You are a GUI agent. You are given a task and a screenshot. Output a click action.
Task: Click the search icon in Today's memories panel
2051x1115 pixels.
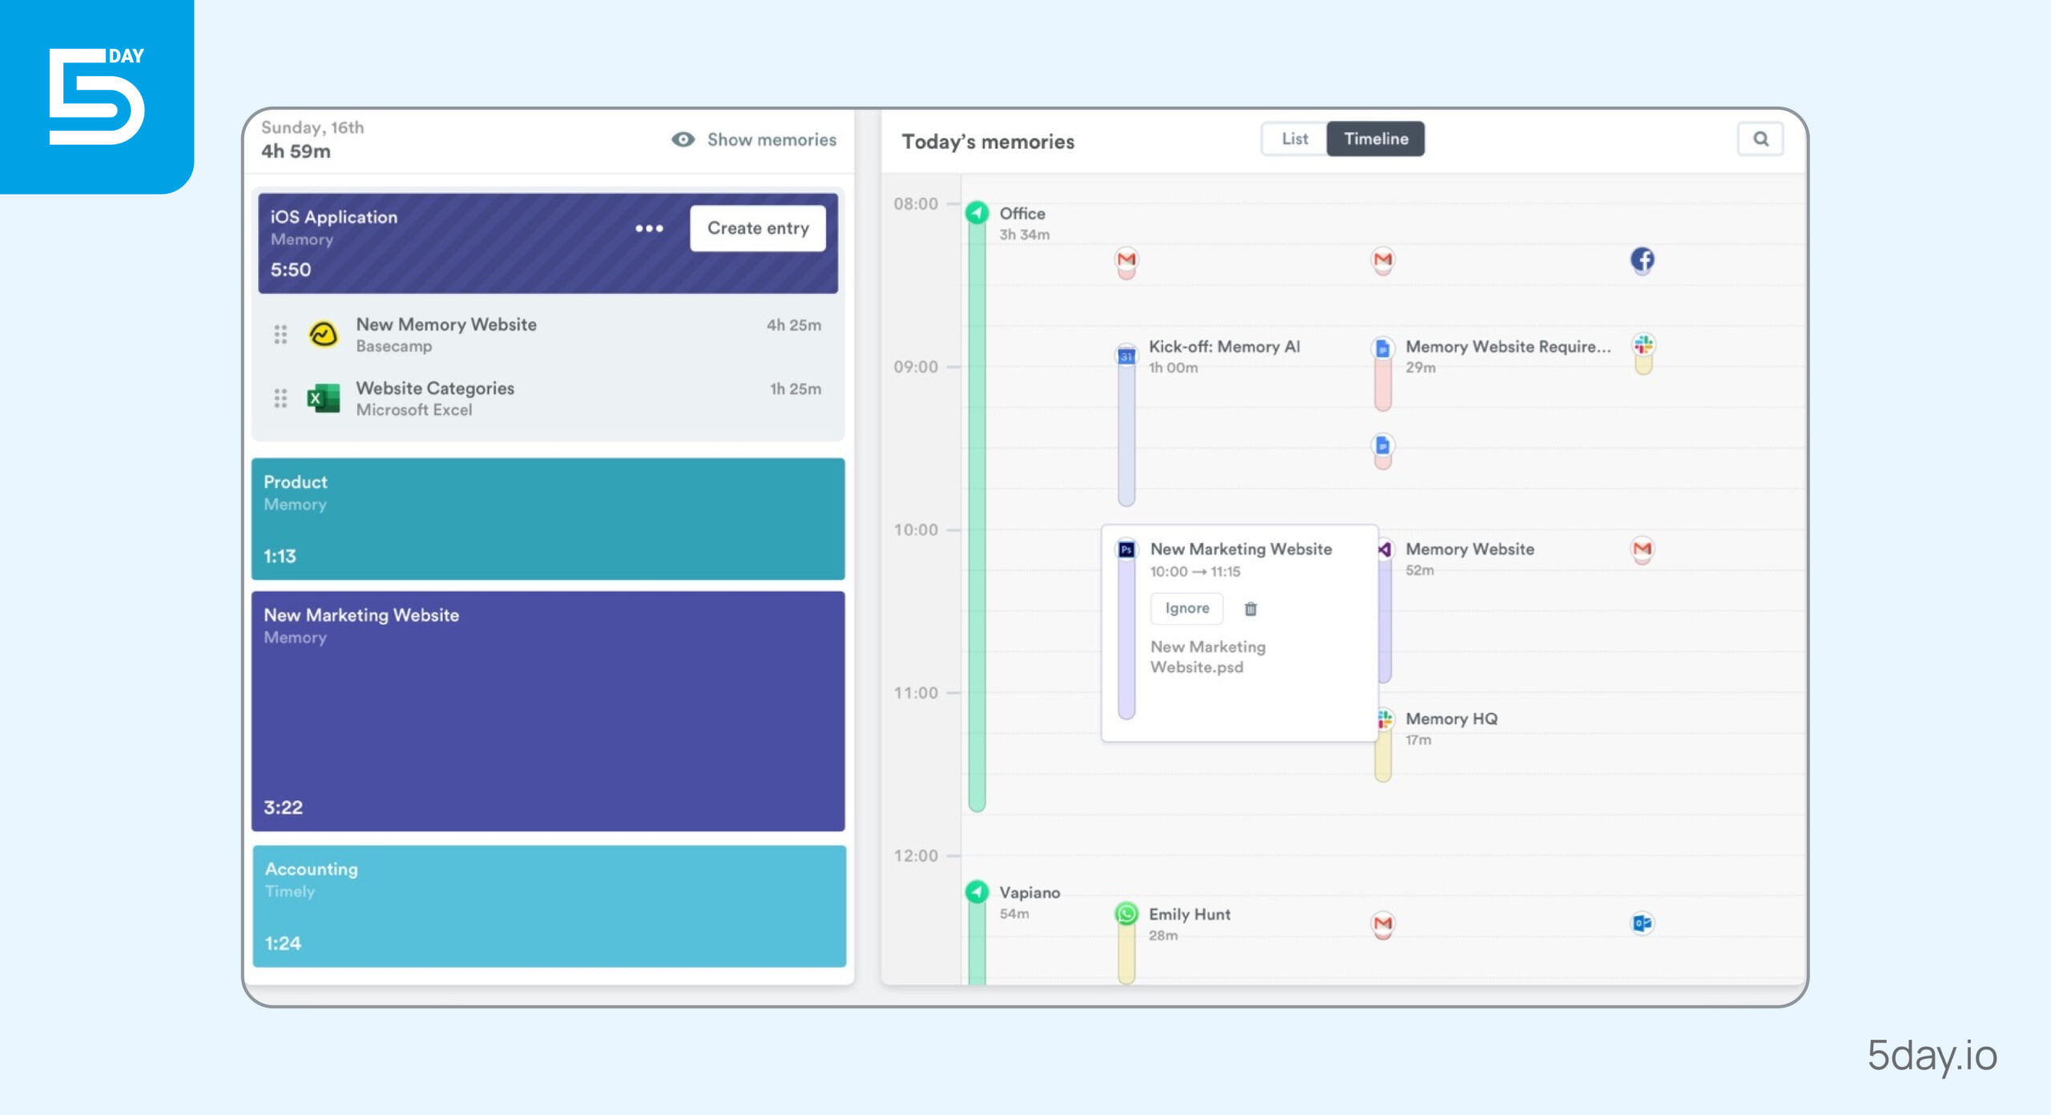point(1760,139)
